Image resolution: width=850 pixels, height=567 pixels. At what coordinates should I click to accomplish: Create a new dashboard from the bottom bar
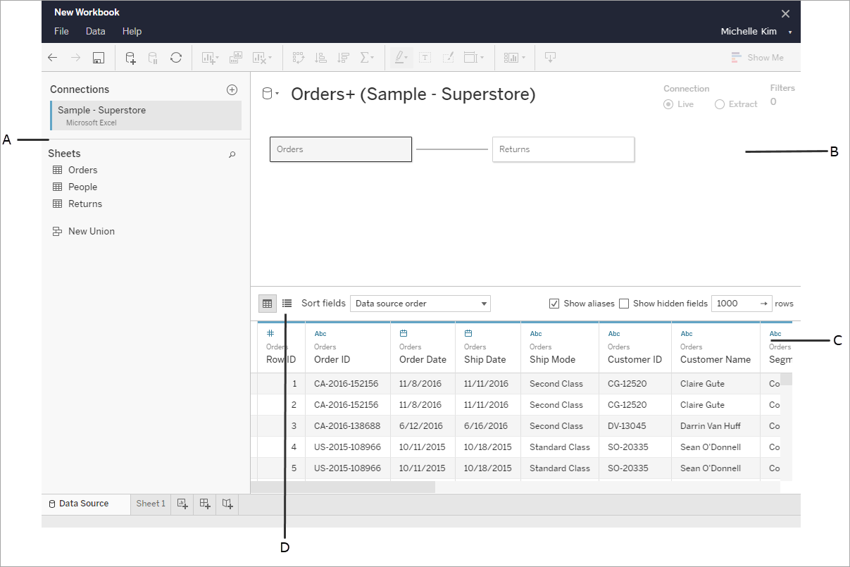coord(204,504)
